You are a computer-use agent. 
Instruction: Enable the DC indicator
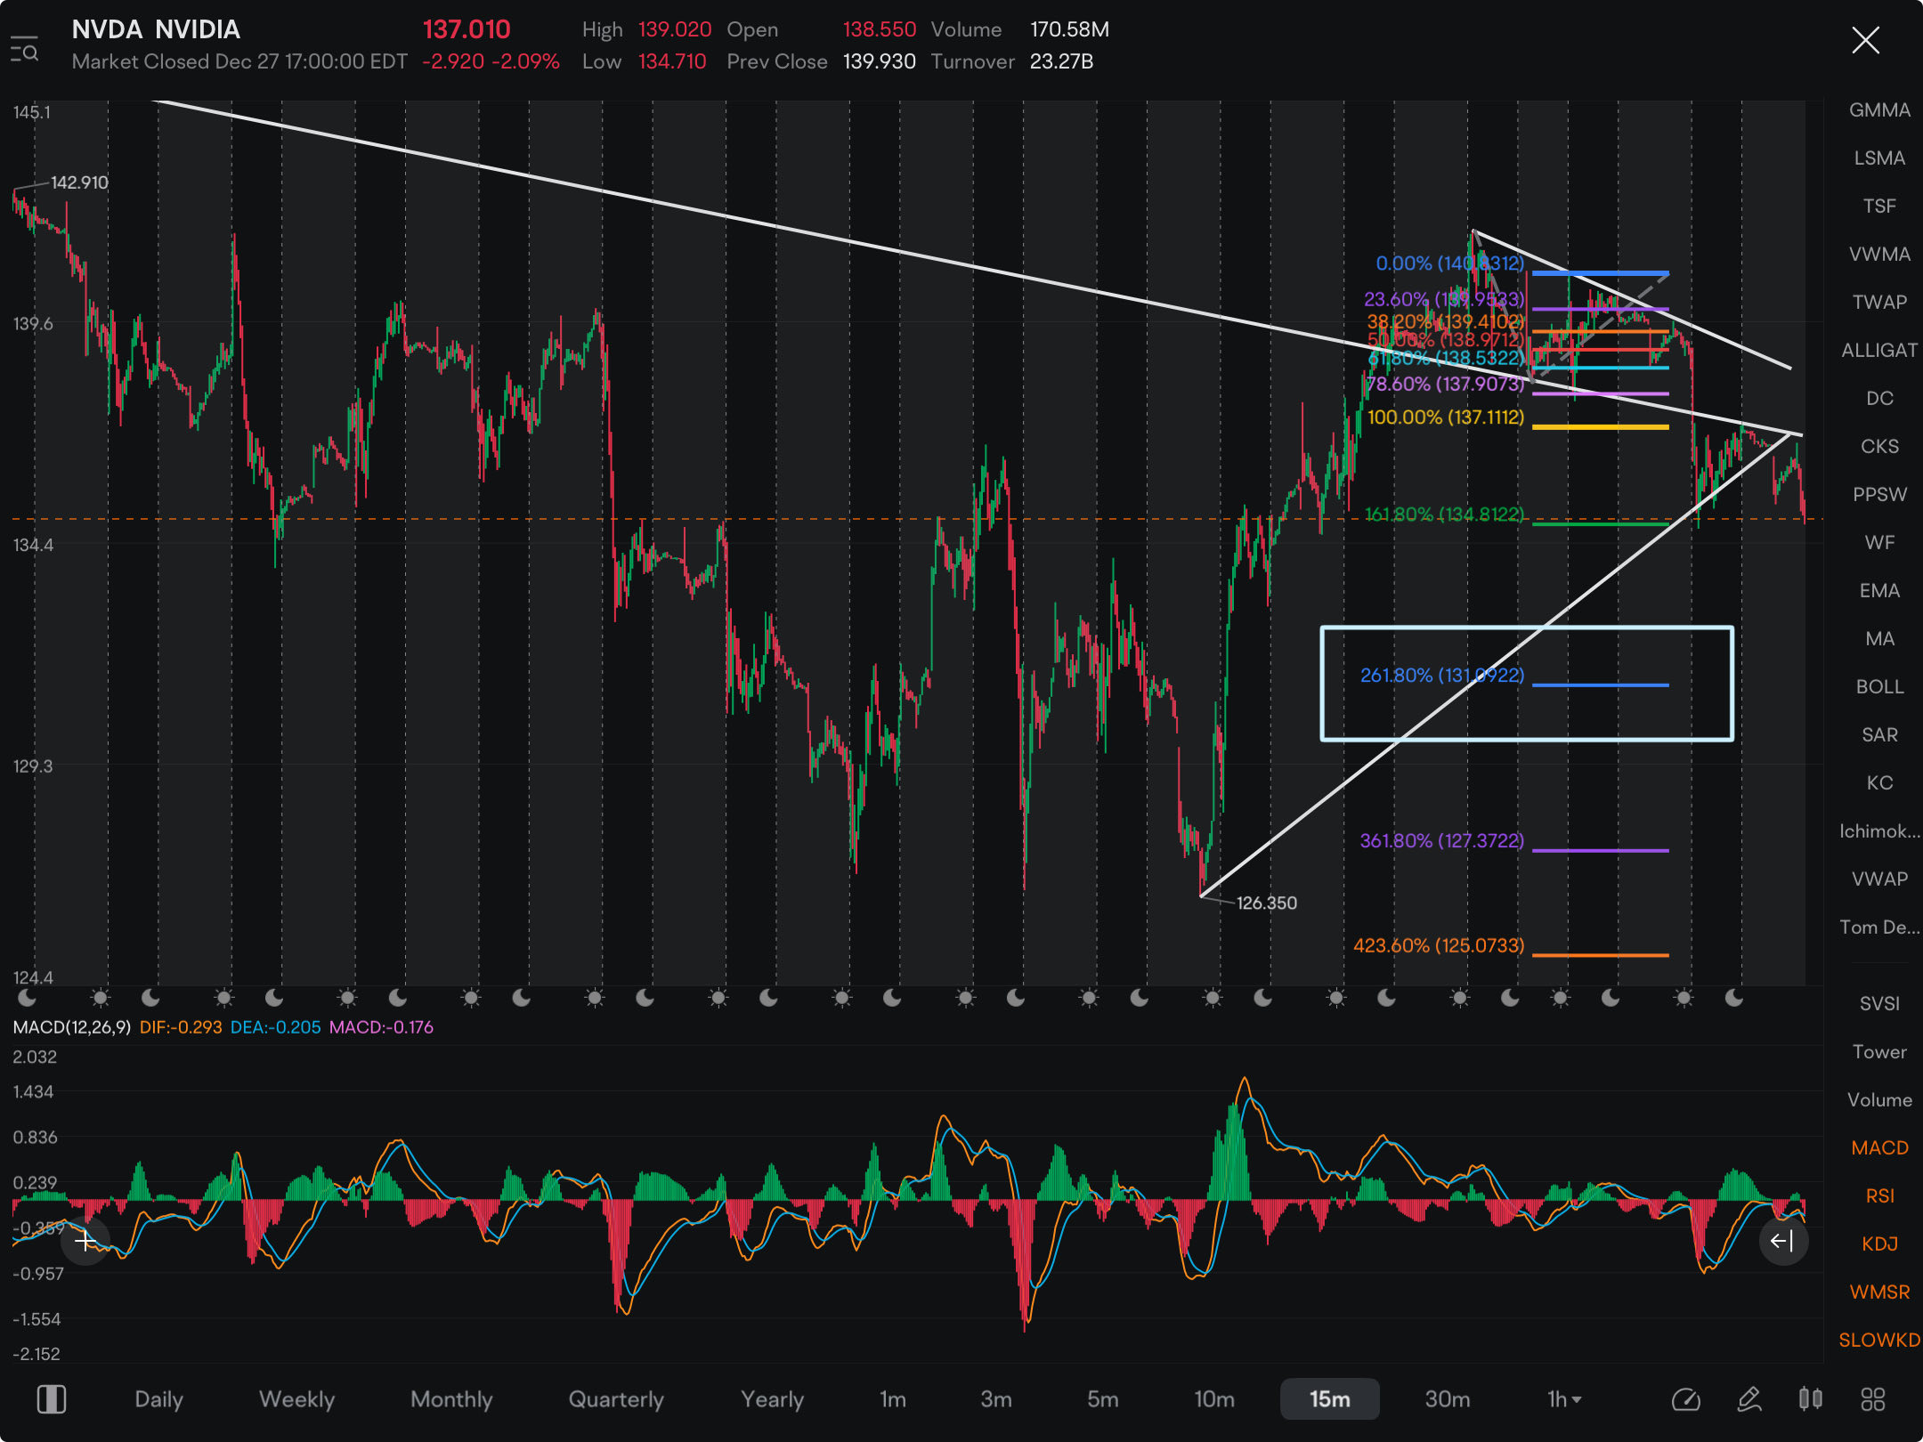click(x=1879, y=398)
